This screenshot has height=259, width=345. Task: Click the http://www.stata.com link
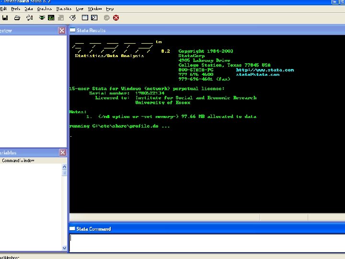coord(265,70)
